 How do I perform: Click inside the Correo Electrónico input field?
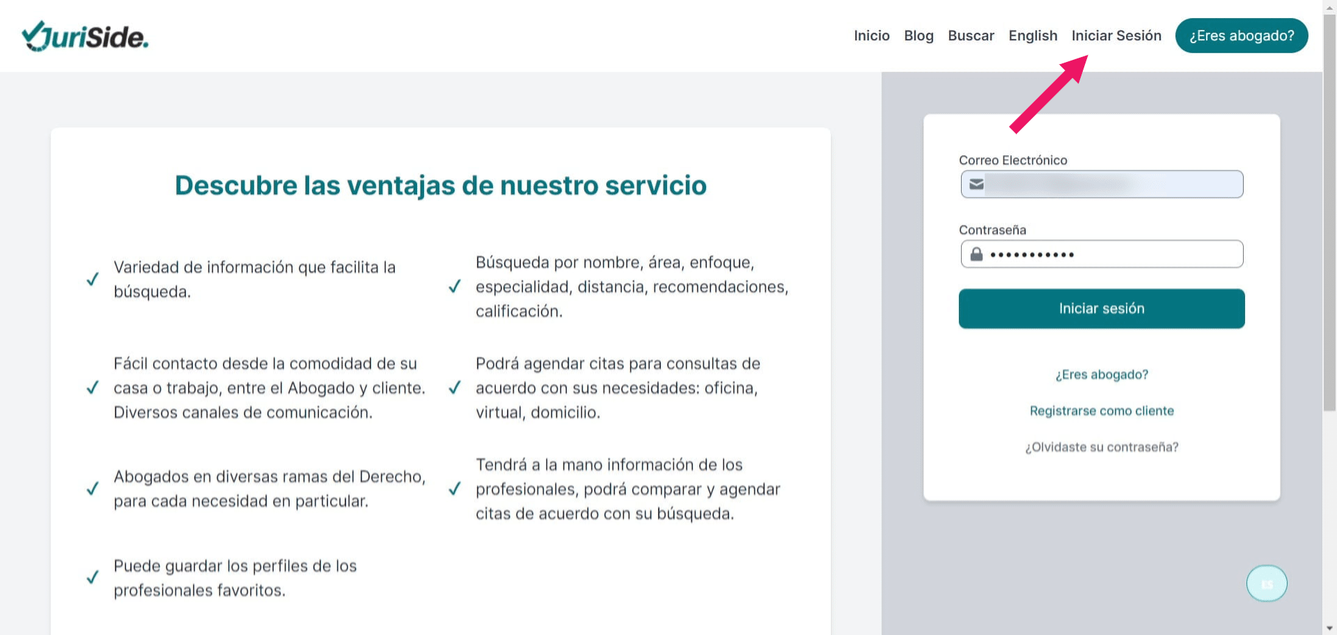[x=1101, y=184]
